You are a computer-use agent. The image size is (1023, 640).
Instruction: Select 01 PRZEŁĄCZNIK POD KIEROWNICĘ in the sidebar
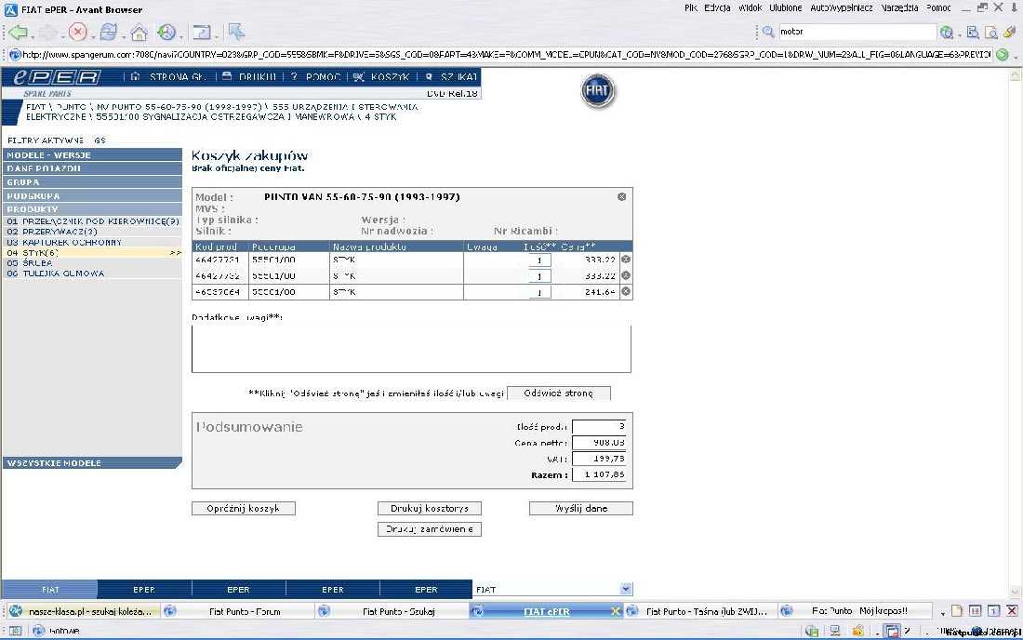click(x=93, y=221)
